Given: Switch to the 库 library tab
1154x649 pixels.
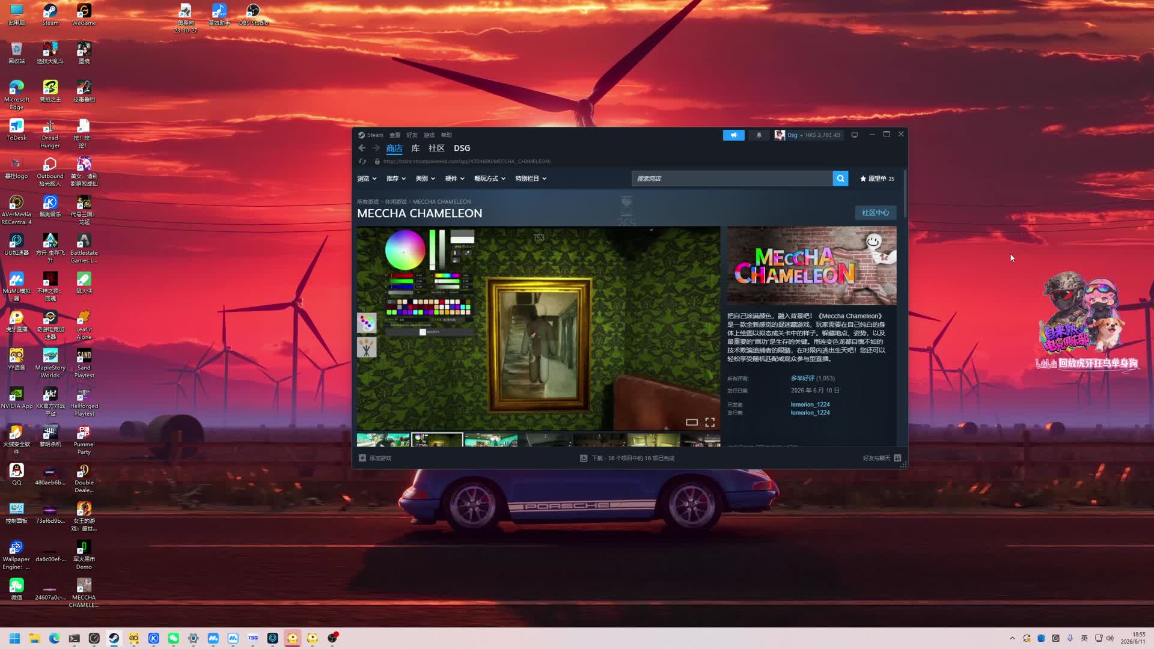Looking at the screenshot, I should tap(415, 148).
